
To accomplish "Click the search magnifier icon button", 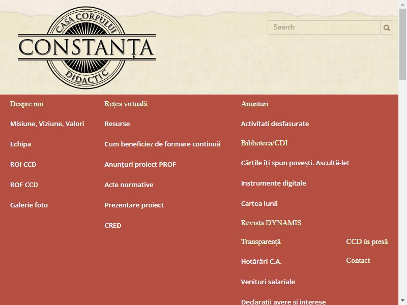I will coord(387,27).
